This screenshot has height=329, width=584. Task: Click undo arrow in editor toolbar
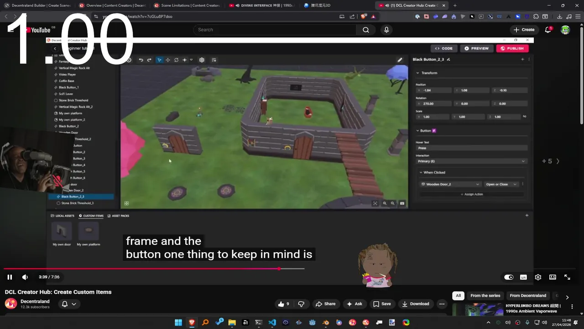141,60
